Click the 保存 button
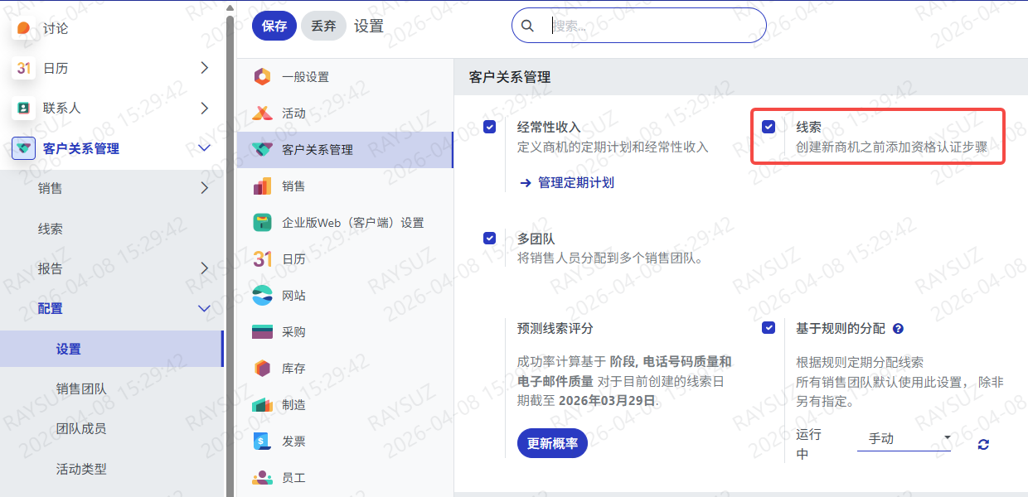This screenshot has width=1028, height=497. [274, 26]
